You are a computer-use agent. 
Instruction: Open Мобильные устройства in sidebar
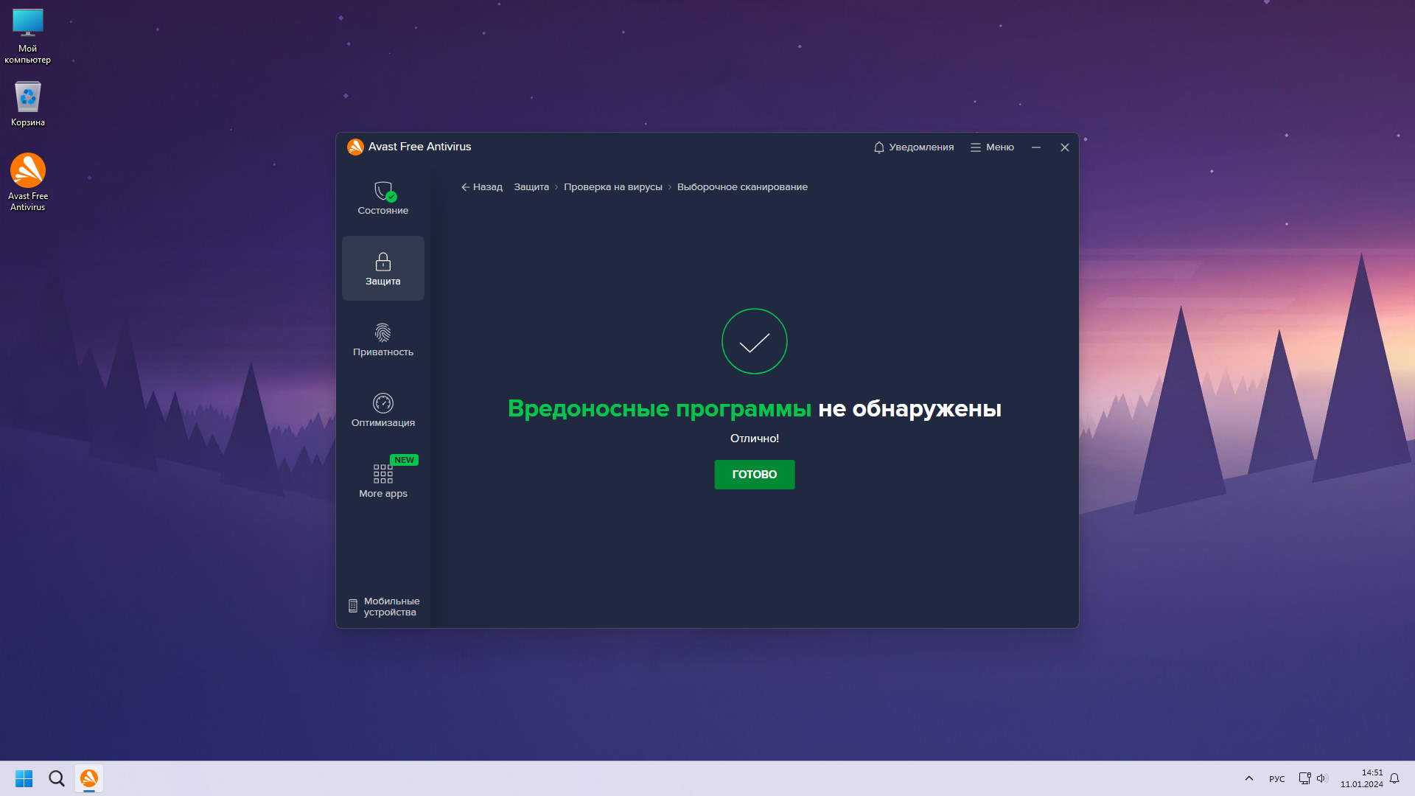point(383,607)
